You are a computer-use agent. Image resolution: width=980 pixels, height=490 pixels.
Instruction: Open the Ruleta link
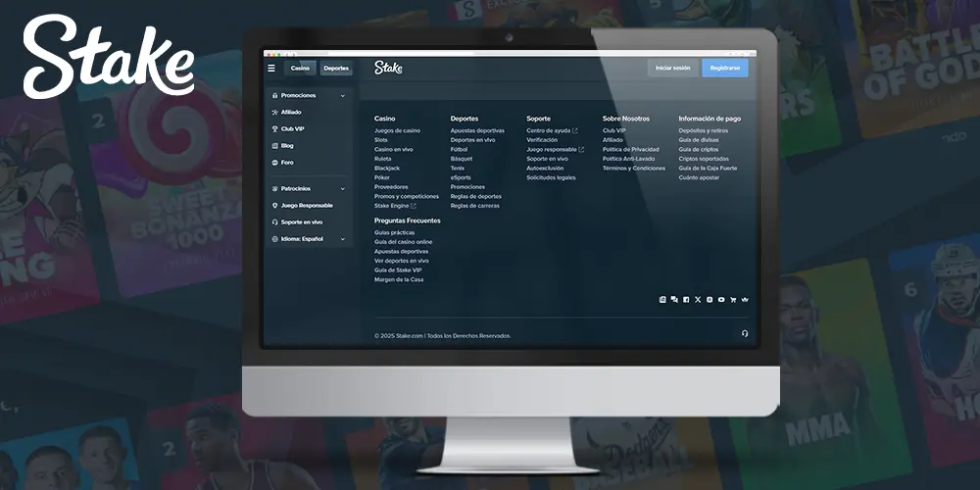click(x=383, y=159)
